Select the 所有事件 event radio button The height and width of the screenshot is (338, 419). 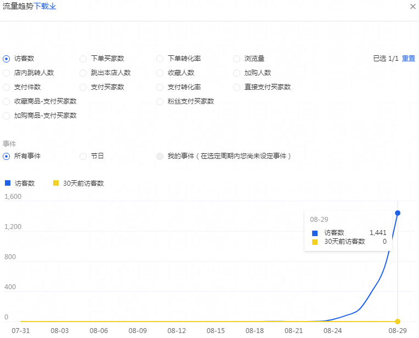click(x=7, y=156)
